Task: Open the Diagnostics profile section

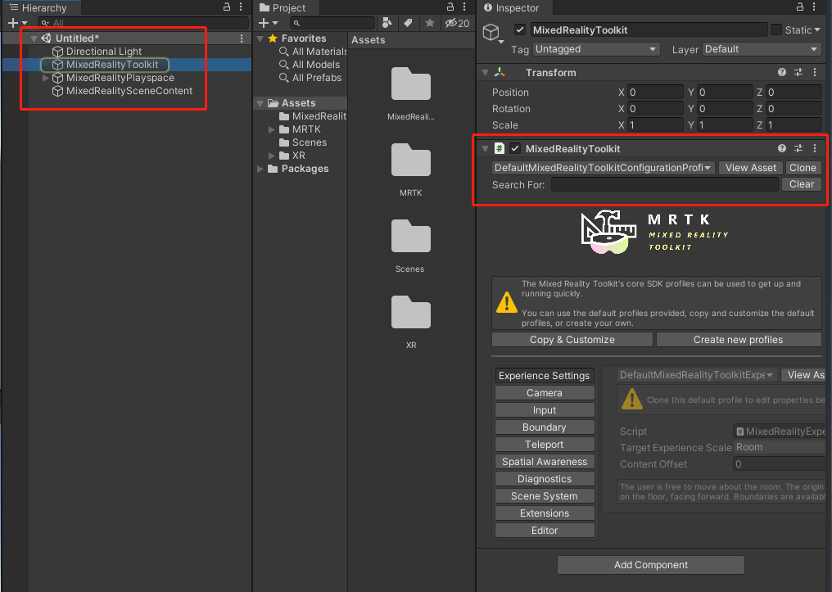Action: point(545,478)
